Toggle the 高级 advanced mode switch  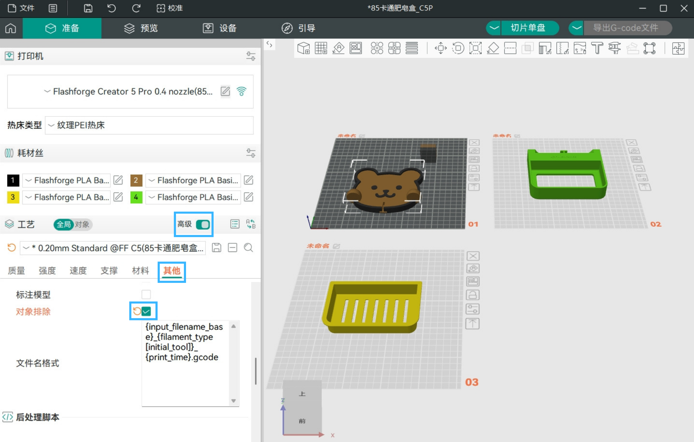point(203,225)
